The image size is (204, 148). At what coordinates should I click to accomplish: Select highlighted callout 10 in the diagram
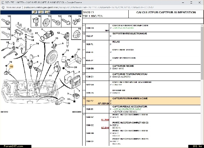(x=11, y=66)
